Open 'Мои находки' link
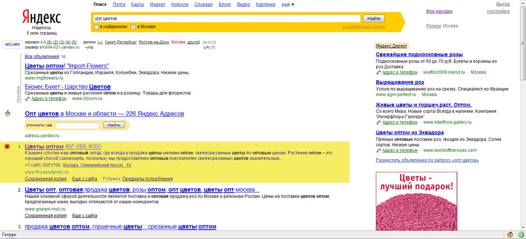Image resolution: width=526 pixels, height=239 pixels. (x=439, y=12)
